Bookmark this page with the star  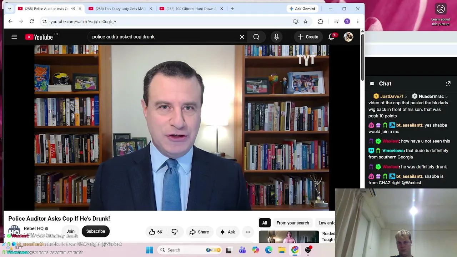tap(306, 21)
